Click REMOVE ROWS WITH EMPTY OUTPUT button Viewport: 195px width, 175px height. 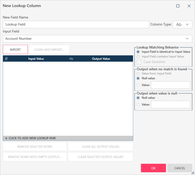(x=35, y=157)
